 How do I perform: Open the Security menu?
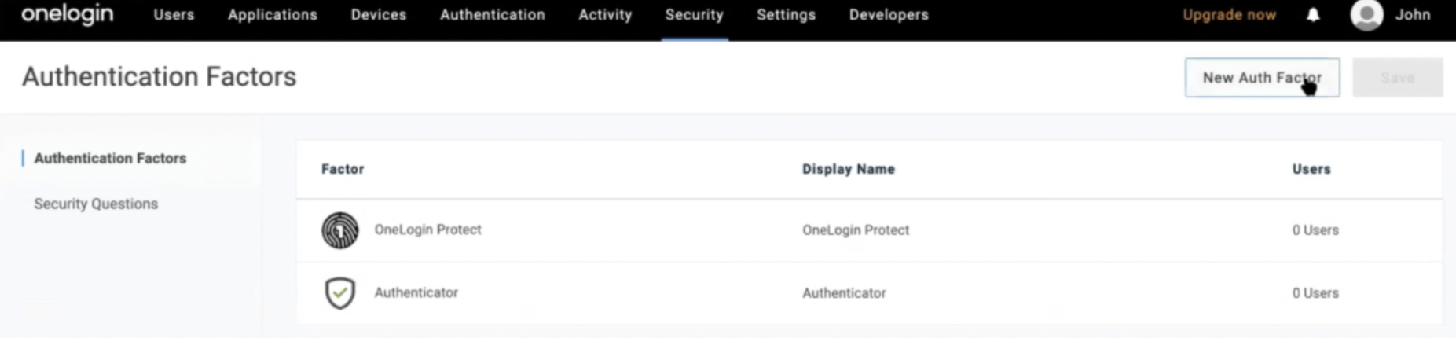tap(695, 15)
